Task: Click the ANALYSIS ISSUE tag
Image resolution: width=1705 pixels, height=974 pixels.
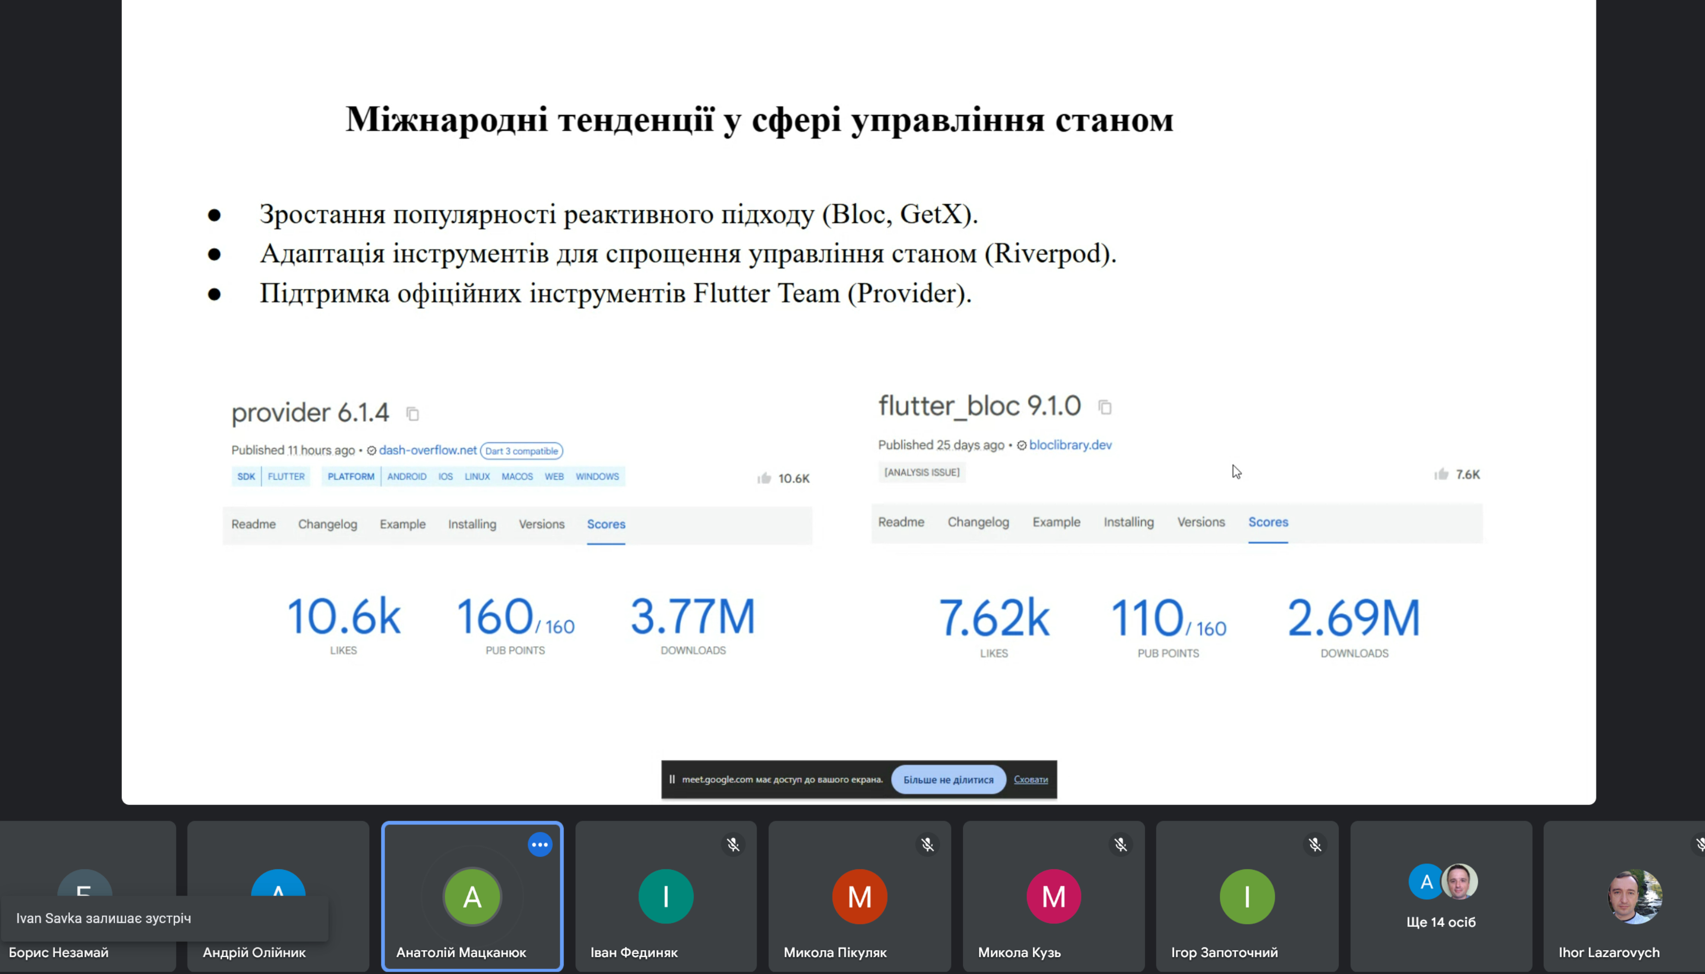Action: 921,472
